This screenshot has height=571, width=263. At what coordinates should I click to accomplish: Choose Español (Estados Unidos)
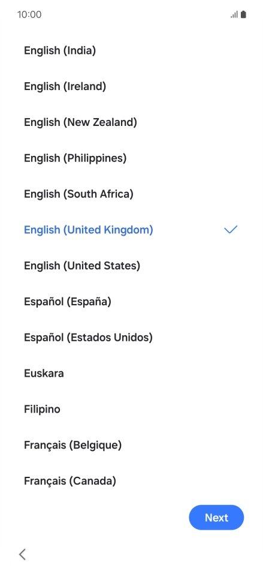[131, 337]
